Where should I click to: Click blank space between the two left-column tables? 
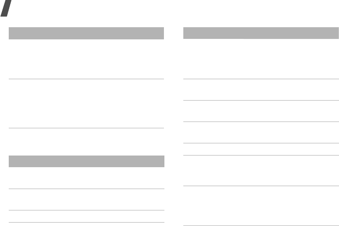pyautogui.click(x=86, y=142)
